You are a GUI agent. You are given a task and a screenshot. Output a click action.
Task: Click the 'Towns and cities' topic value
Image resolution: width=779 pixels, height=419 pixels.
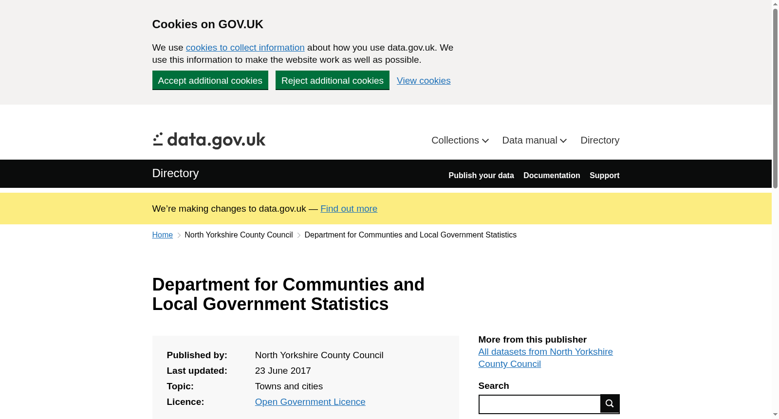[x=289, y=386]
